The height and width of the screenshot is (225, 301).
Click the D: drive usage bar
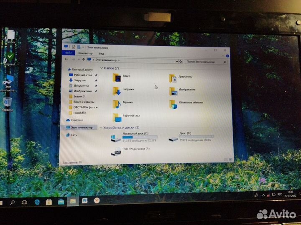[196, 136]
